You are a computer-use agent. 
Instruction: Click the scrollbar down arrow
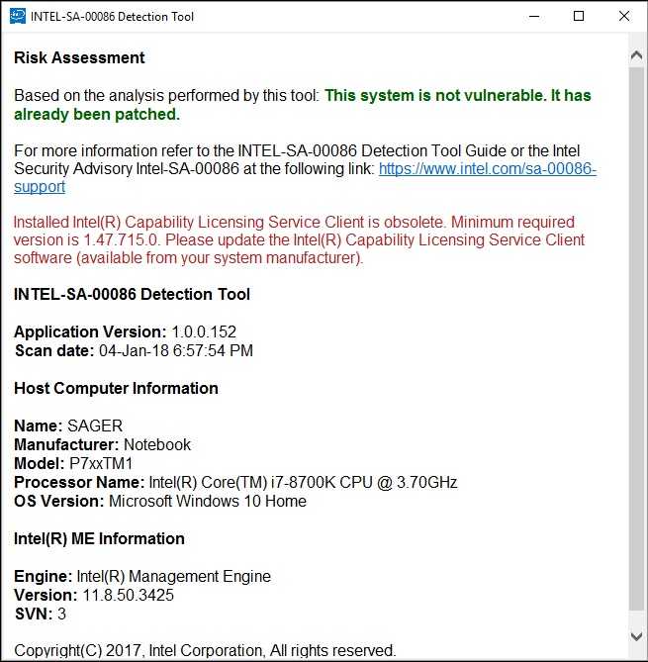coord(637,636)
